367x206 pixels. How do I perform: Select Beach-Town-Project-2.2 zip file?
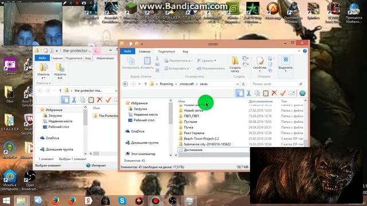click(201, 138)
